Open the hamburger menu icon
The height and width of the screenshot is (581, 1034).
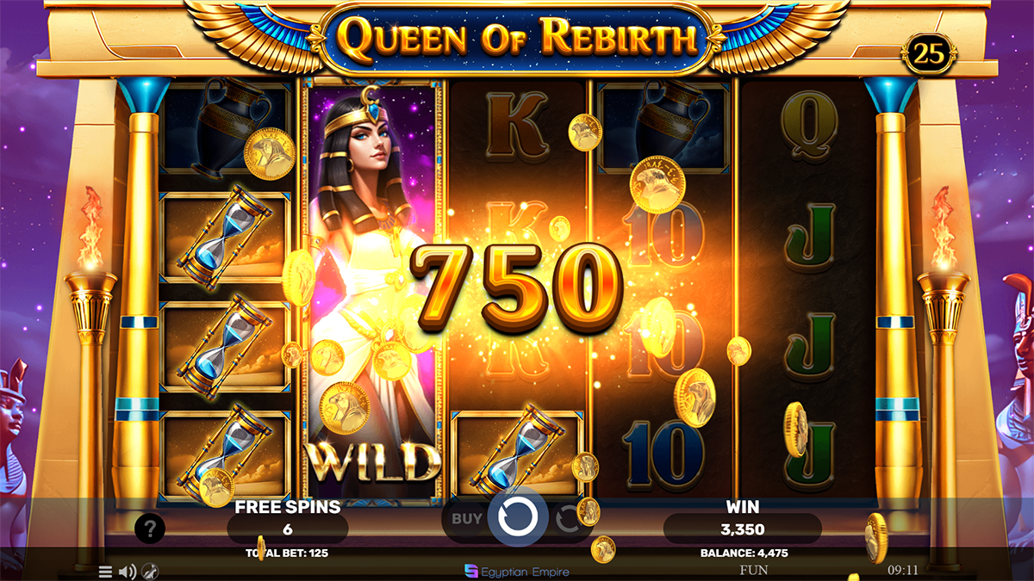(x=105, y=571)
